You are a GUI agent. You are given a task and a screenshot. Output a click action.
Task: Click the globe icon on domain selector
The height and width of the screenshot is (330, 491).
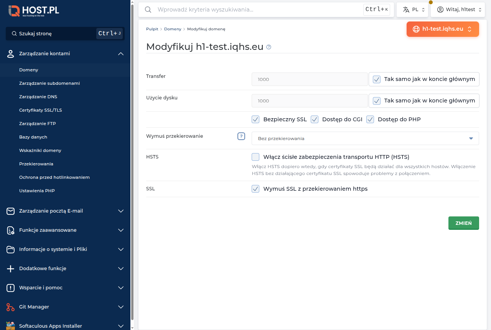coord(416,29)
